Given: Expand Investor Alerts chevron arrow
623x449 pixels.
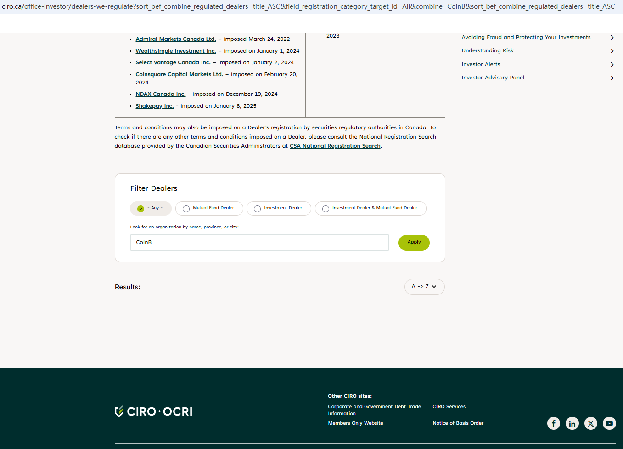Looking at the screenshot, I should 612,65.
